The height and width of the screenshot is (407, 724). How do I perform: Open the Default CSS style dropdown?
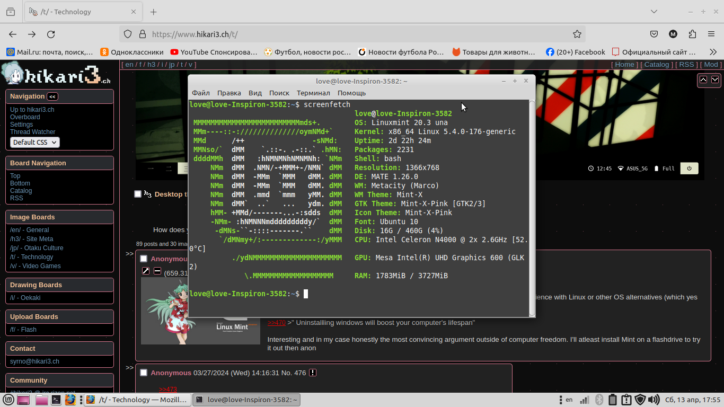point(34,142)
